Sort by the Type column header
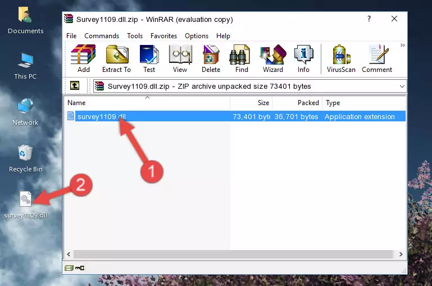This screenshot has height=286, width=432. click(364, 103)
